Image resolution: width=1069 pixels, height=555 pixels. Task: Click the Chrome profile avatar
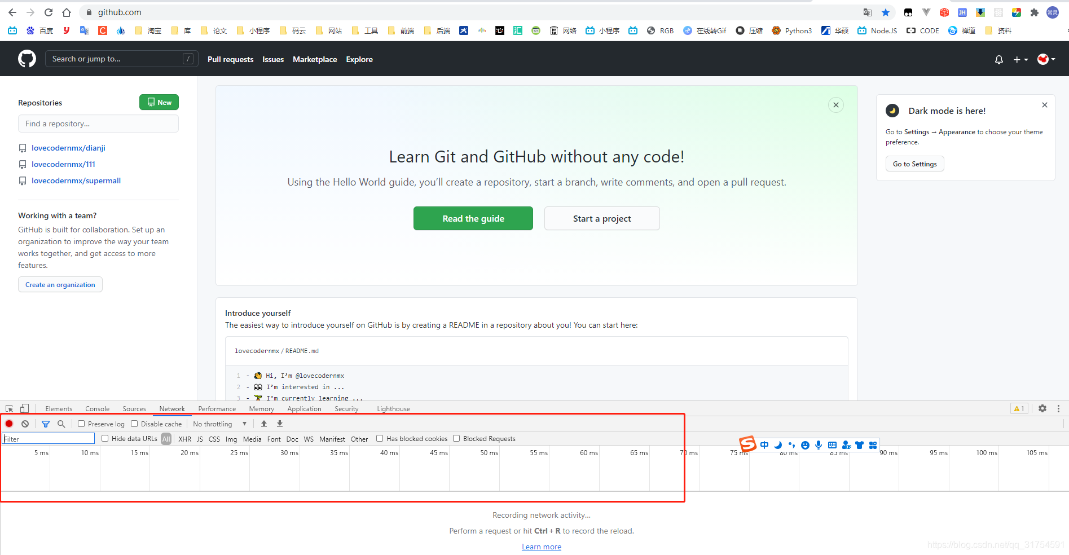1053,12
